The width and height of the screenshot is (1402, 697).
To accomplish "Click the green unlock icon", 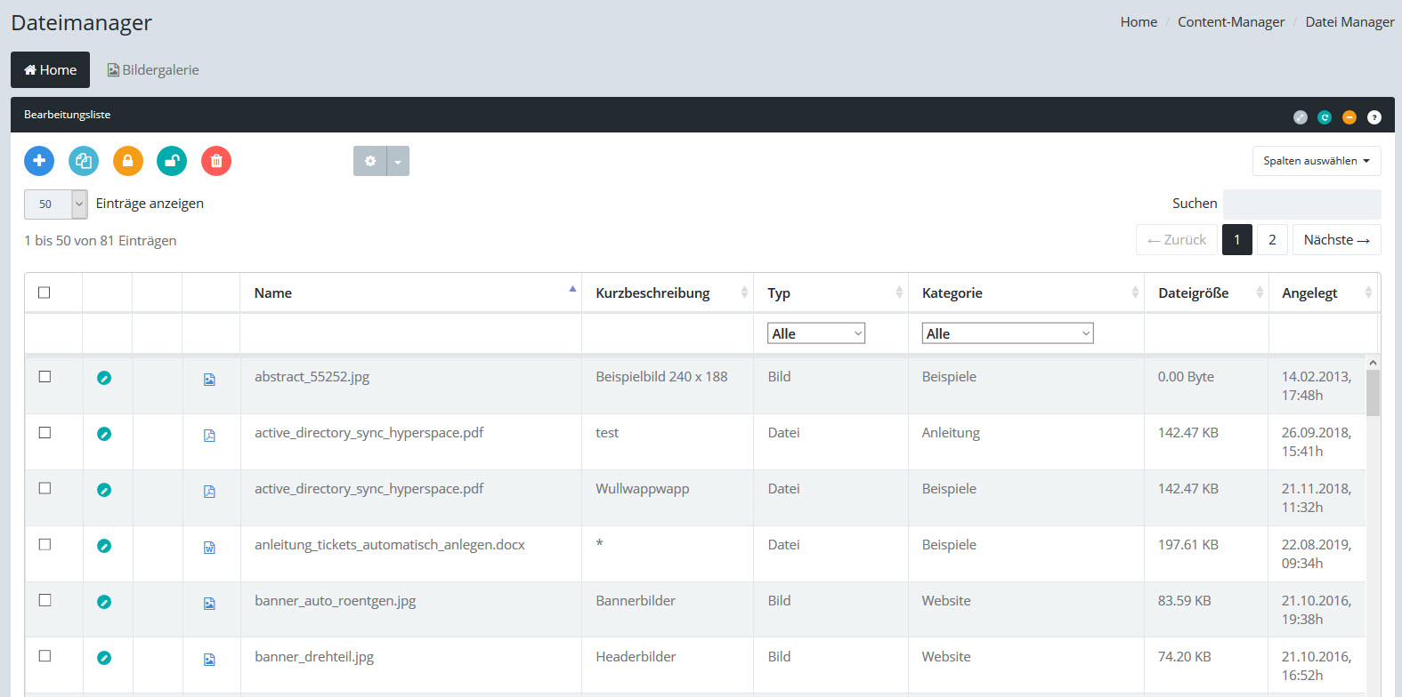I will pyautogui.click(x=172, y=161).
